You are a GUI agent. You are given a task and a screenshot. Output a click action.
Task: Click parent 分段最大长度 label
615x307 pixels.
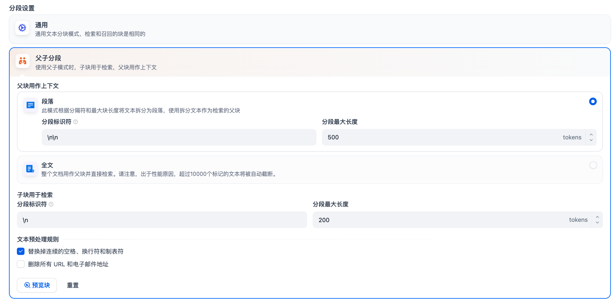click(340, 122)
